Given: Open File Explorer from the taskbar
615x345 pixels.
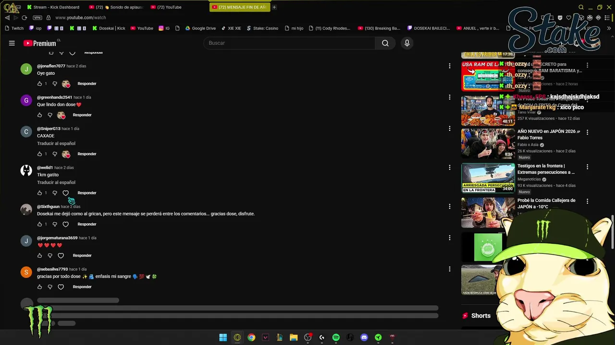Looking at the screenshot, I should tap(294, 337).
